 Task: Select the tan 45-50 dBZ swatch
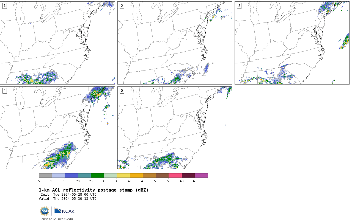pyautogui.click(x=149, y=176)
